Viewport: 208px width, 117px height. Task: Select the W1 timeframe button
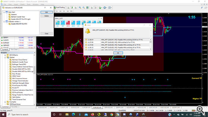68,11
